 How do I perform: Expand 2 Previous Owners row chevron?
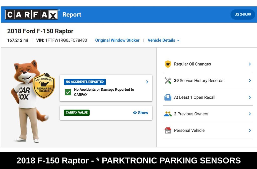pyautogui.click(x=250, y=114)
